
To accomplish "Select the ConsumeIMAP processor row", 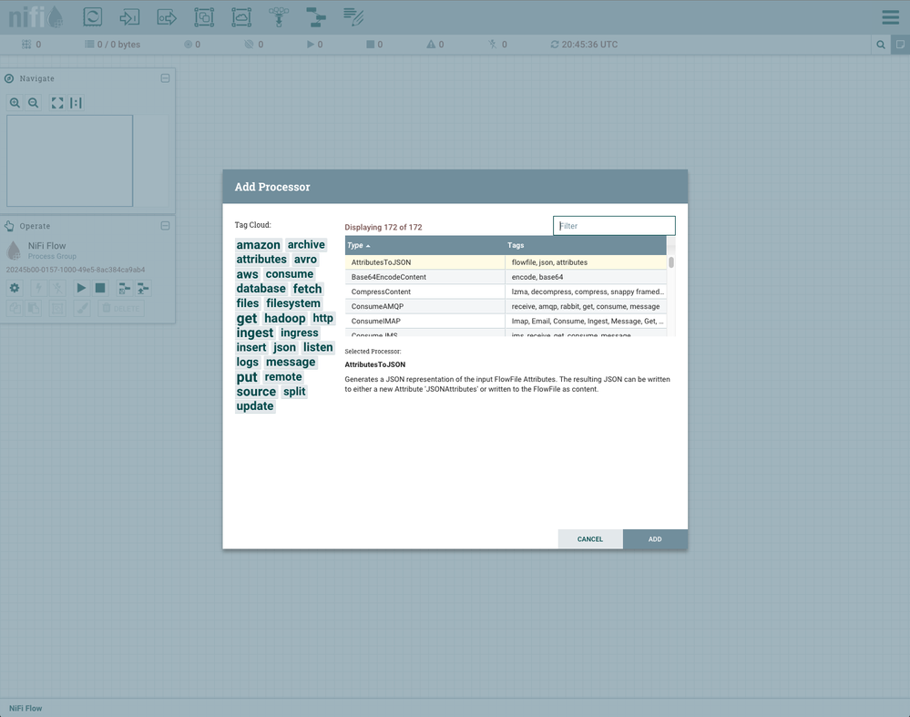I will click(506, 321).
